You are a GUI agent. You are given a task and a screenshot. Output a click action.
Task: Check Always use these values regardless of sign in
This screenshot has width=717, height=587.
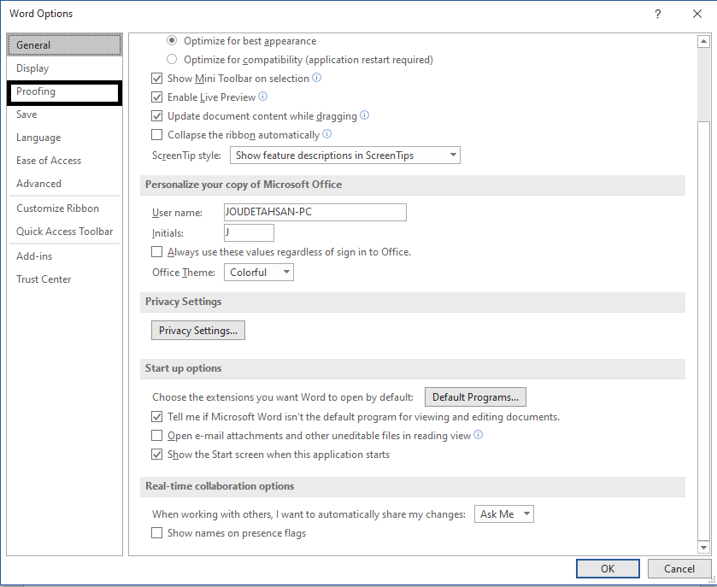click(157, 251)
